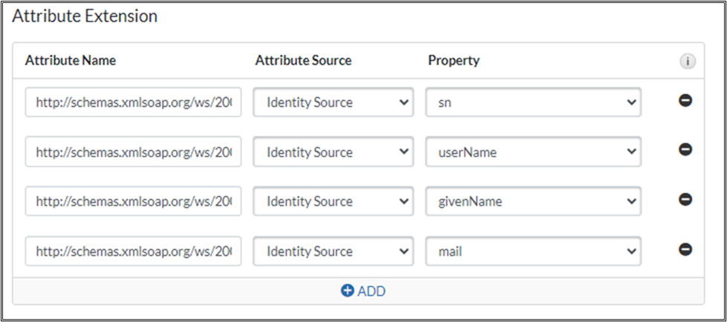The height and width of the screenshot is (322, 727).
Task: Remove the userName attribute row
Action: (685, 150)
